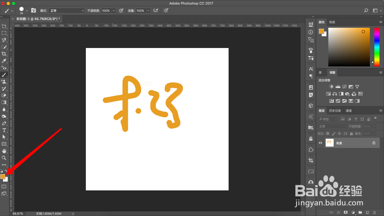The height and width of the screenshot is (216, 384).
Task: Swap foreground and background colors
Action: click(x=6, y=171)
